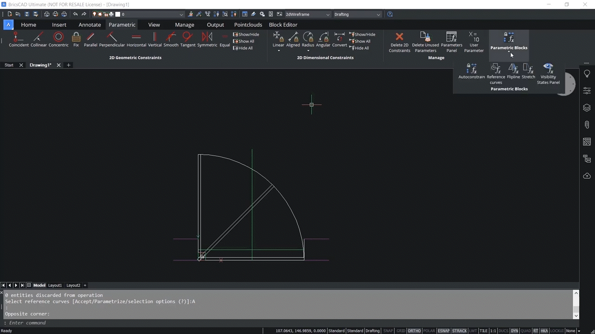Expand the Parametric Blocks dropdown arrow
This screenshot has height=334, width=595.
(509, 52)
